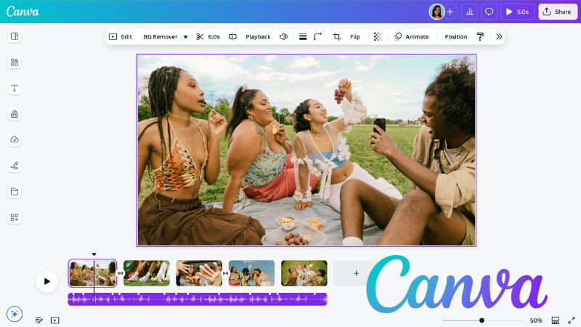The height and width of the screenshot is (327, 581).
Task: Open the Magic assistant sparkle button
Action: pyautogui.click(x=15, y=314)
